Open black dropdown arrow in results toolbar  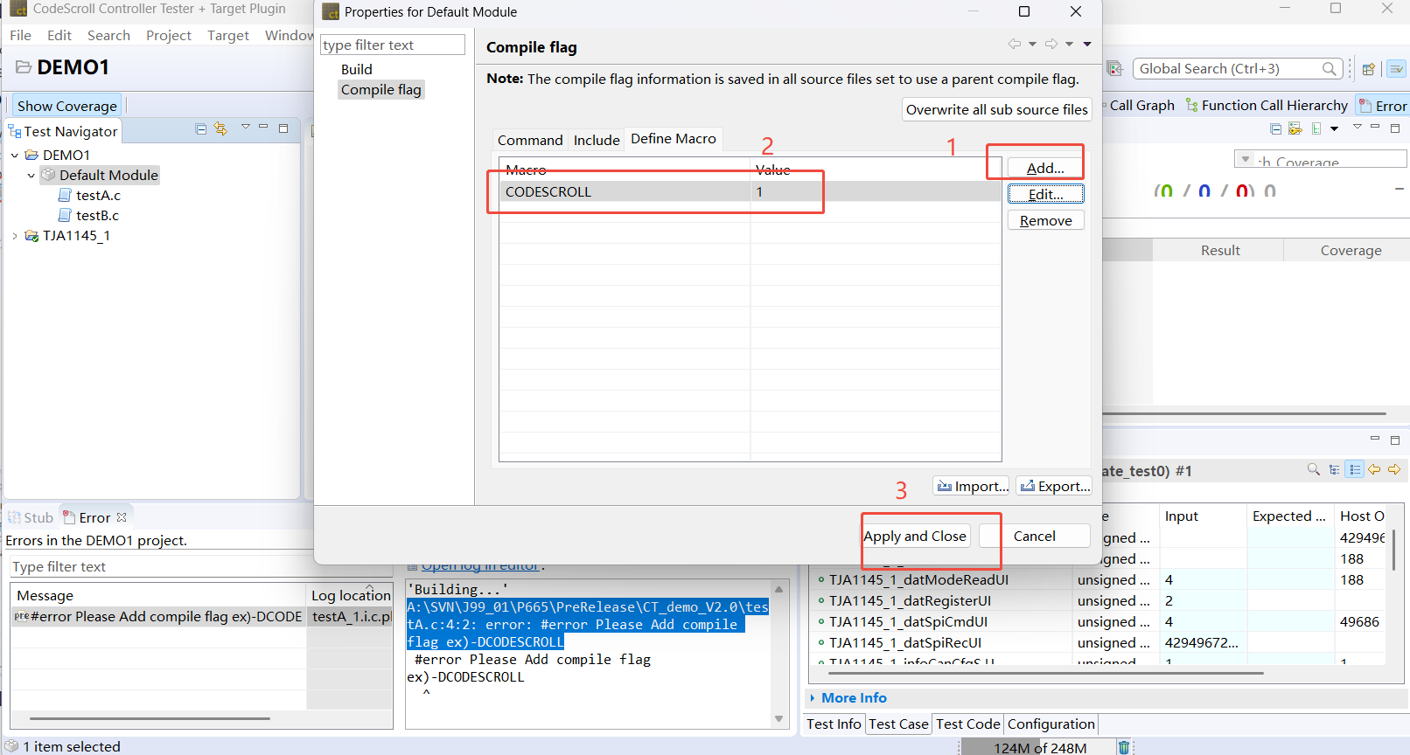tap(1335, 129)
